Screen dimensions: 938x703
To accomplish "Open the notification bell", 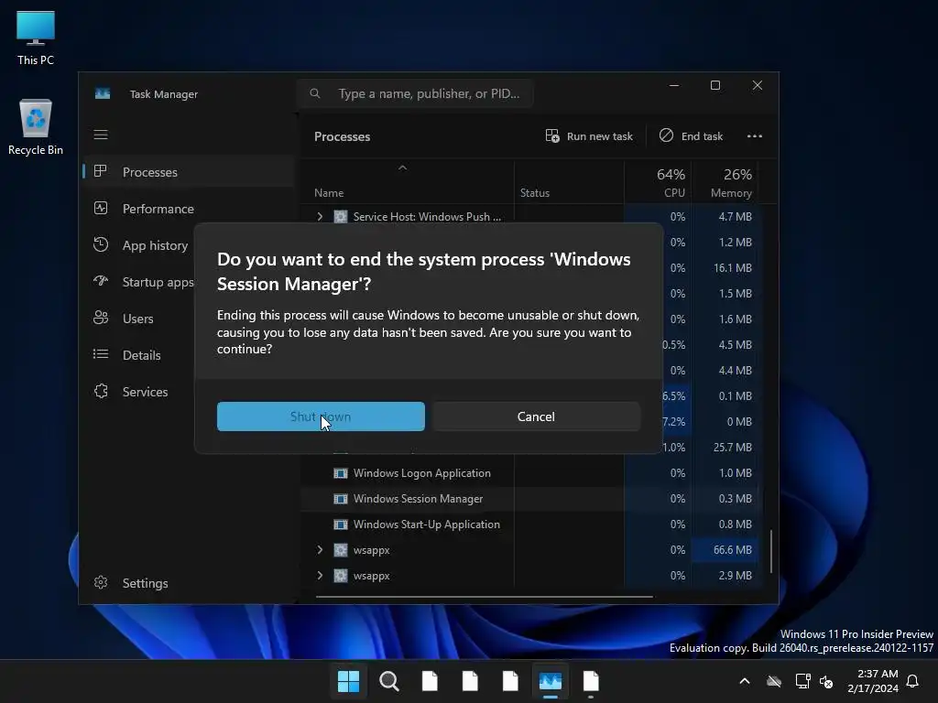I will (912, 681).
